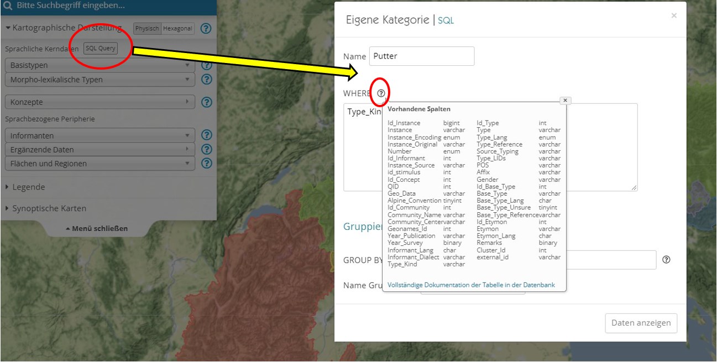Switch map to Hexagonal view
The width and height of the screenshot is (717, 362).
click(178, 29)
